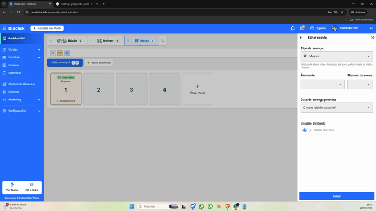This screenshot has width=376, height=211.
Task: Click Atualize seu Plano button
Action: [47, 28]
